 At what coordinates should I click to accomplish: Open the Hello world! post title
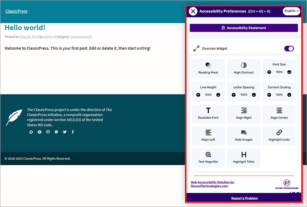coord(25,28)
